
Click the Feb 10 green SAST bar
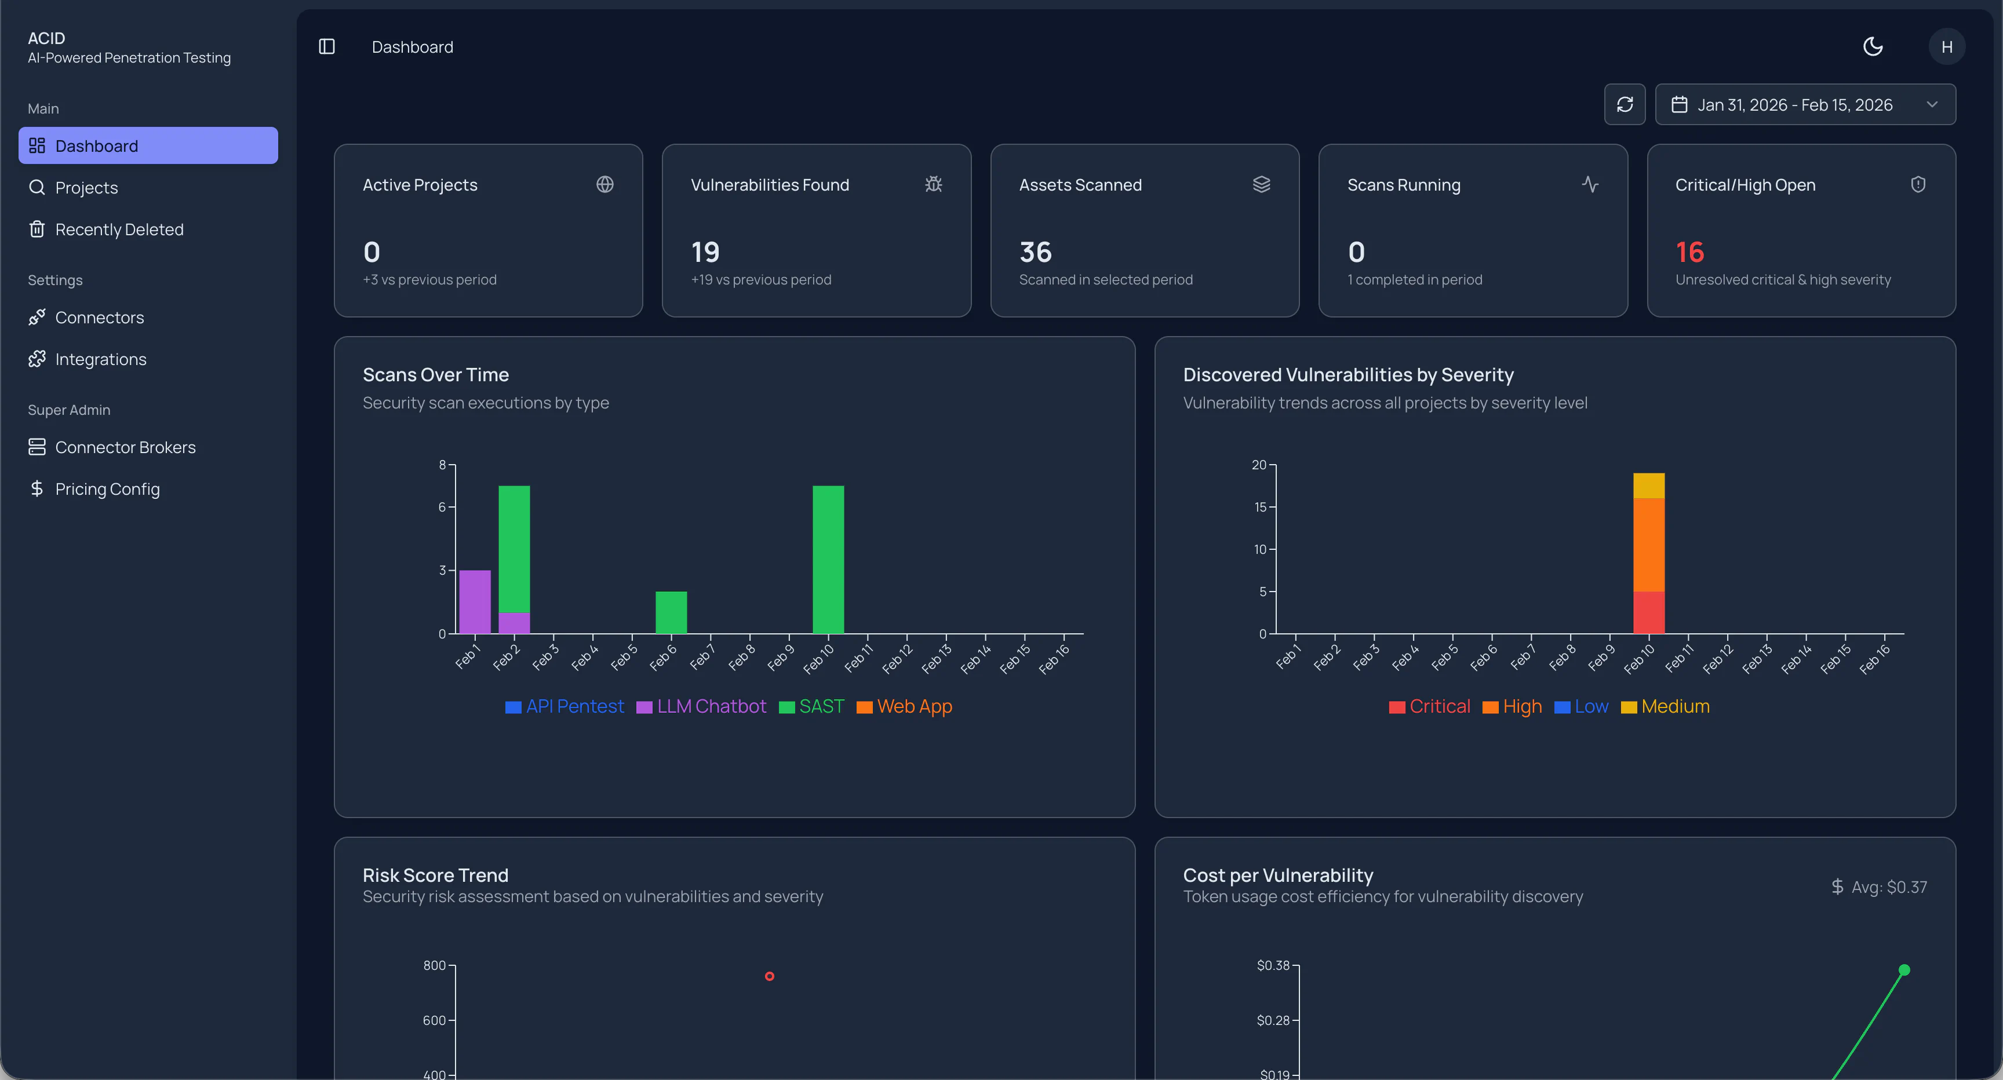(828, 560)
